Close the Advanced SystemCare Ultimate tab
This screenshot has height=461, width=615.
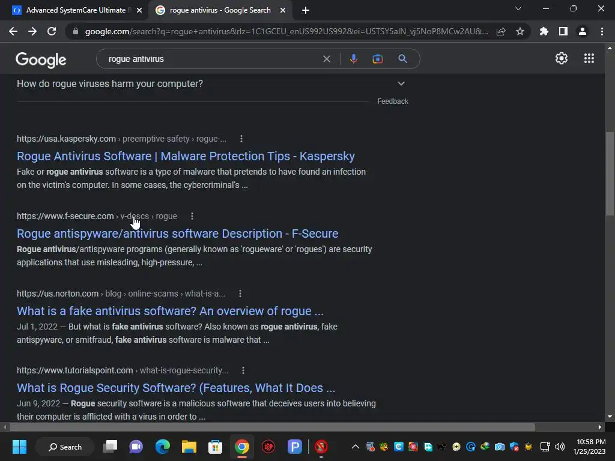click(139, 11)
